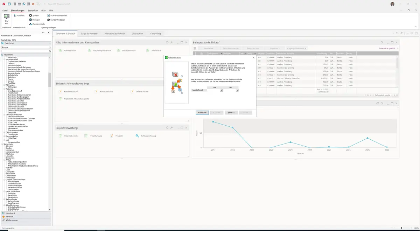The height and width of the screenshot is (231, 420).
Task: Open the Wiedervorlagen navigation section
Action: tap(26, 220)
